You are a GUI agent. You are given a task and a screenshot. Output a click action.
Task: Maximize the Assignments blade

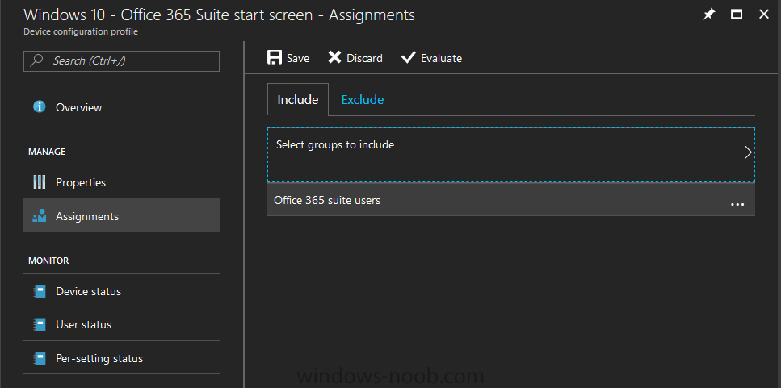pos(736,15)
